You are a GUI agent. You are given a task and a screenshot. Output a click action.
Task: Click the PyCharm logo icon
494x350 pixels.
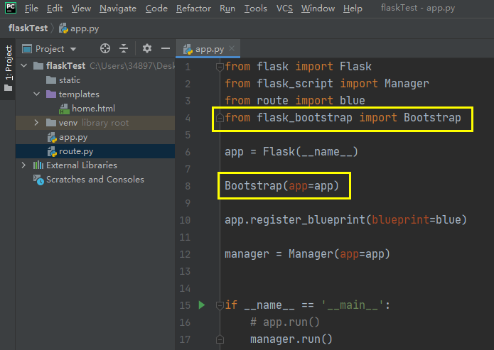pos(11,8)
